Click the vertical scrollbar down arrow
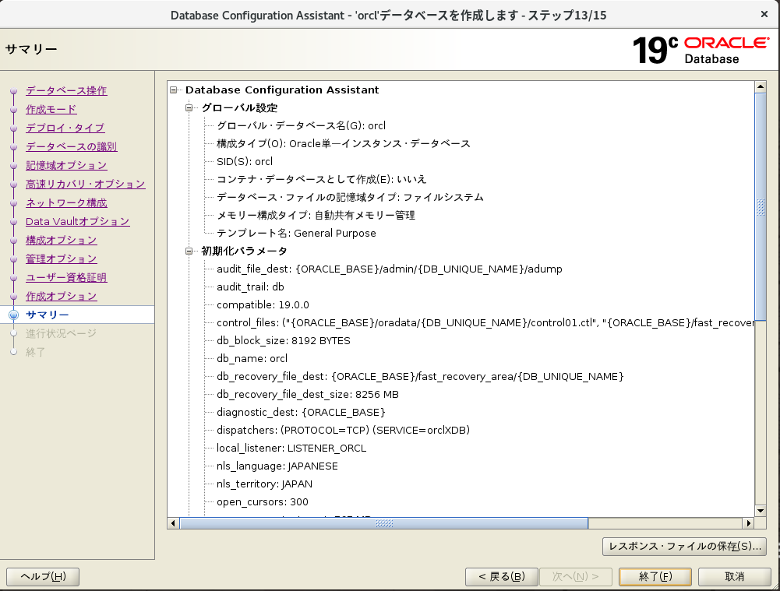 [761, 510]
